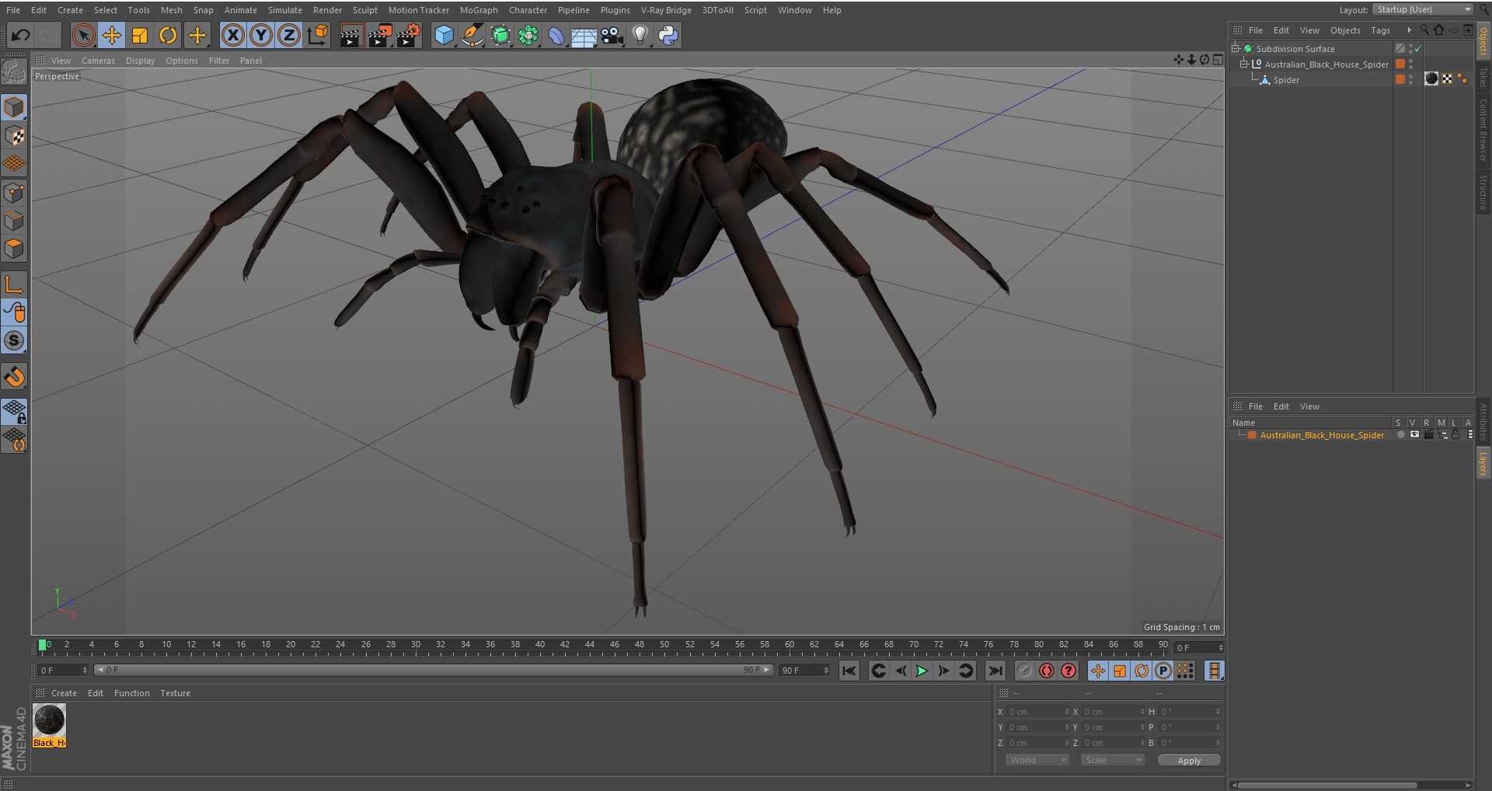Click the end frame 90 F field
Viewport: 1492px width, 791px height.
[x=805, y=670]
